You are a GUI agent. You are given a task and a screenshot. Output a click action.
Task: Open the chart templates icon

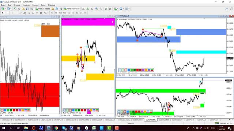127,9
